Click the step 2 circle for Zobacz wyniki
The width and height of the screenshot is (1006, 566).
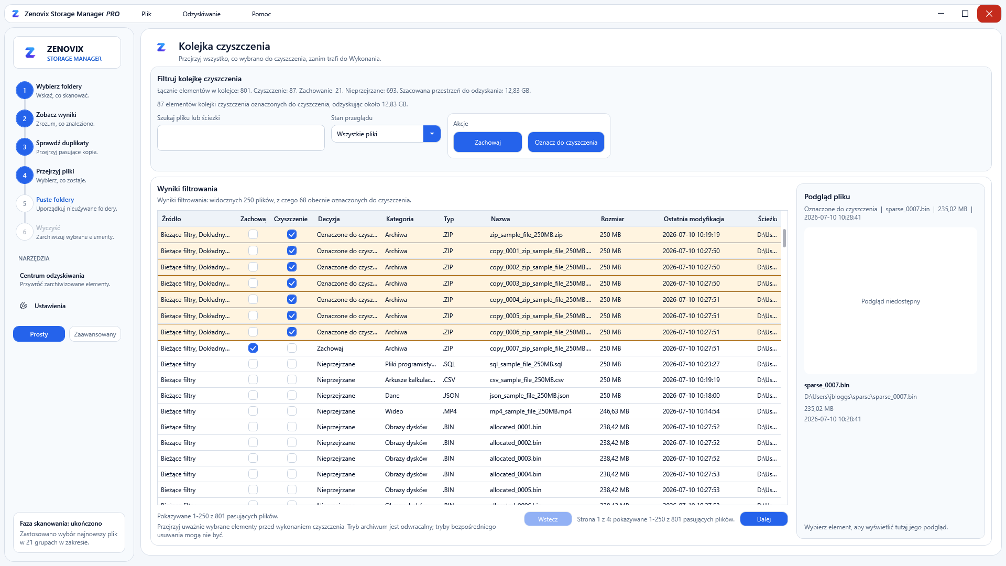pos(24,119)
